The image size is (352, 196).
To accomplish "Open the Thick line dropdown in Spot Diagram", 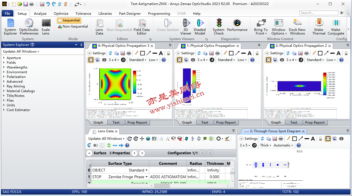I will point(266,145).
